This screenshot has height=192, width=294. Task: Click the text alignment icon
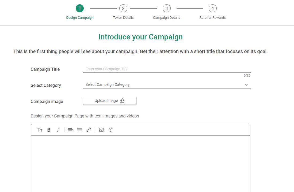tap(71, 130)
